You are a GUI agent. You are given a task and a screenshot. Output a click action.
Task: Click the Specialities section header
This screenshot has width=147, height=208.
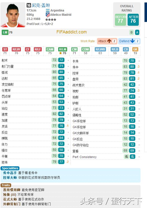tap(10, 168)
